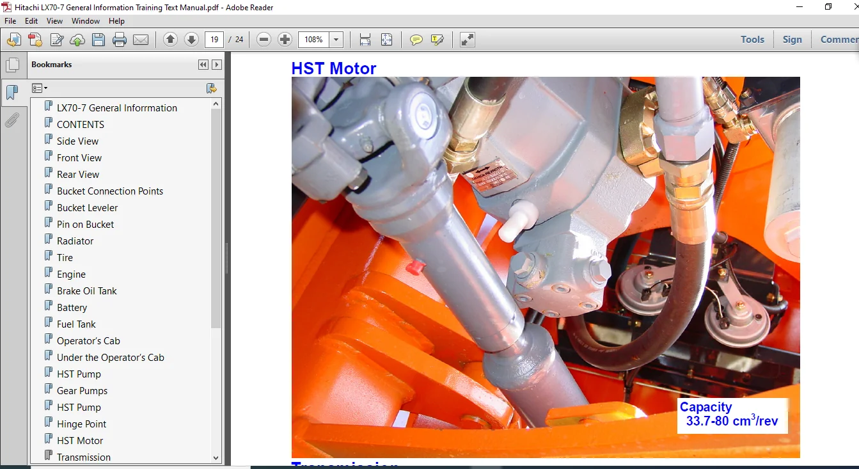Click the upload to cloud icon
Viewport: 859px width, 469px height.
pyautogui.click(x=77, y=40)
